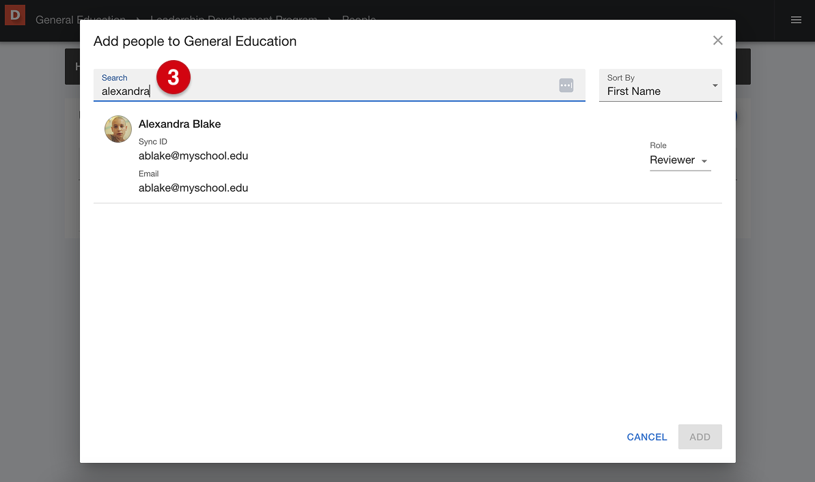Viewport: 815px width, 482px height.
Task: Click the D logo in the header
Action: pyautogui.click(x=15, y=15)
